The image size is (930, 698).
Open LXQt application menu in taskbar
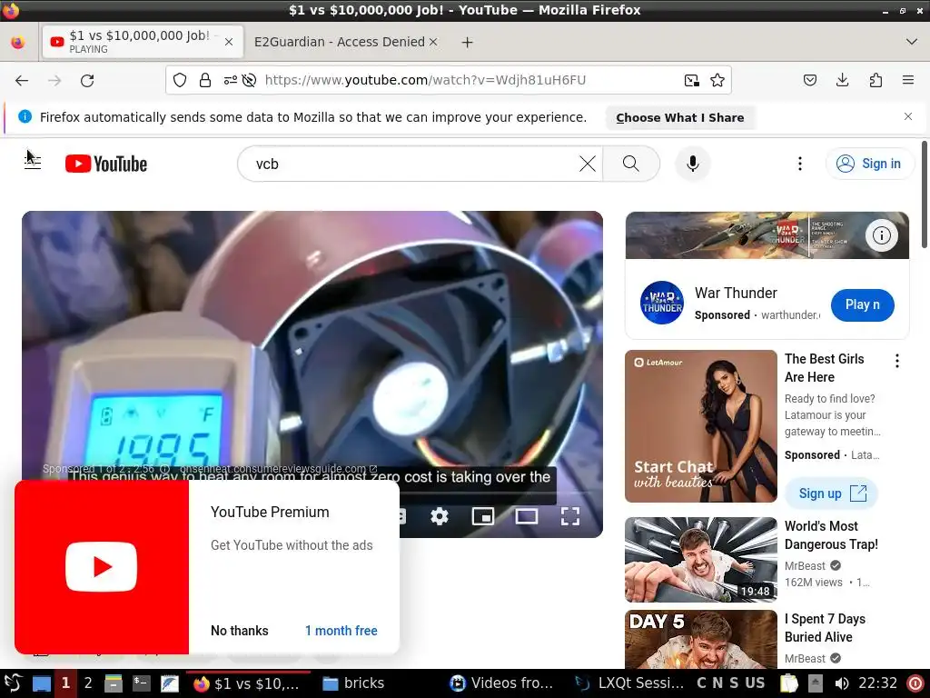[x=13, y=683]
